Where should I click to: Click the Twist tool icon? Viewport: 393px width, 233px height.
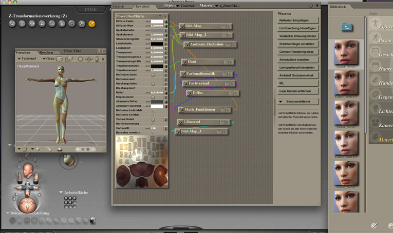(x=22, y=24)
